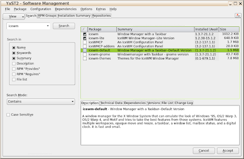
Task: Mark iceWMCP-addons package checkbox
Action: (x=85, y=46)
